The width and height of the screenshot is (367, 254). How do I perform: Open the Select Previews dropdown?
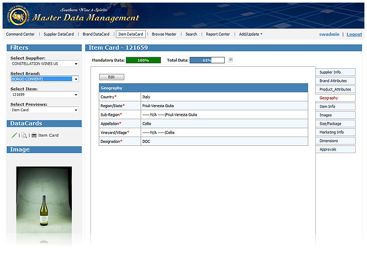coord(44,110)
